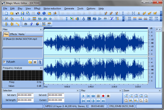This screenshot has width=164, height=110.
Task: Click the 1:40.0 mark on timeline ruler
Action: click(x=91, y=87)
